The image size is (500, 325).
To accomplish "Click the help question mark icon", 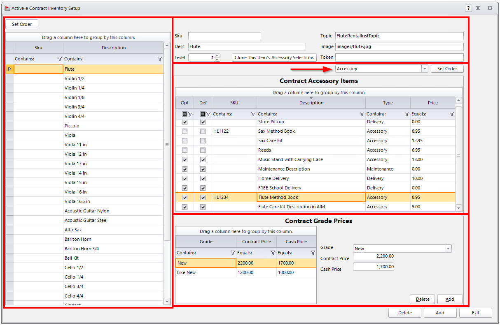I will tap(469, 8).
